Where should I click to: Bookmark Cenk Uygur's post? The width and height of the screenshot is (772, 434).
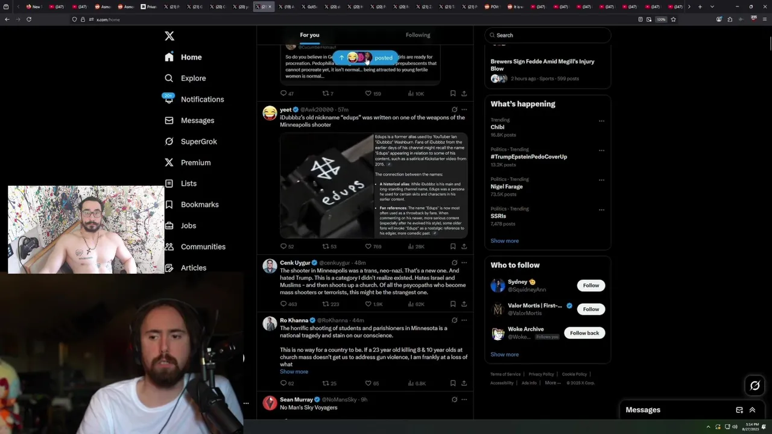453,304
